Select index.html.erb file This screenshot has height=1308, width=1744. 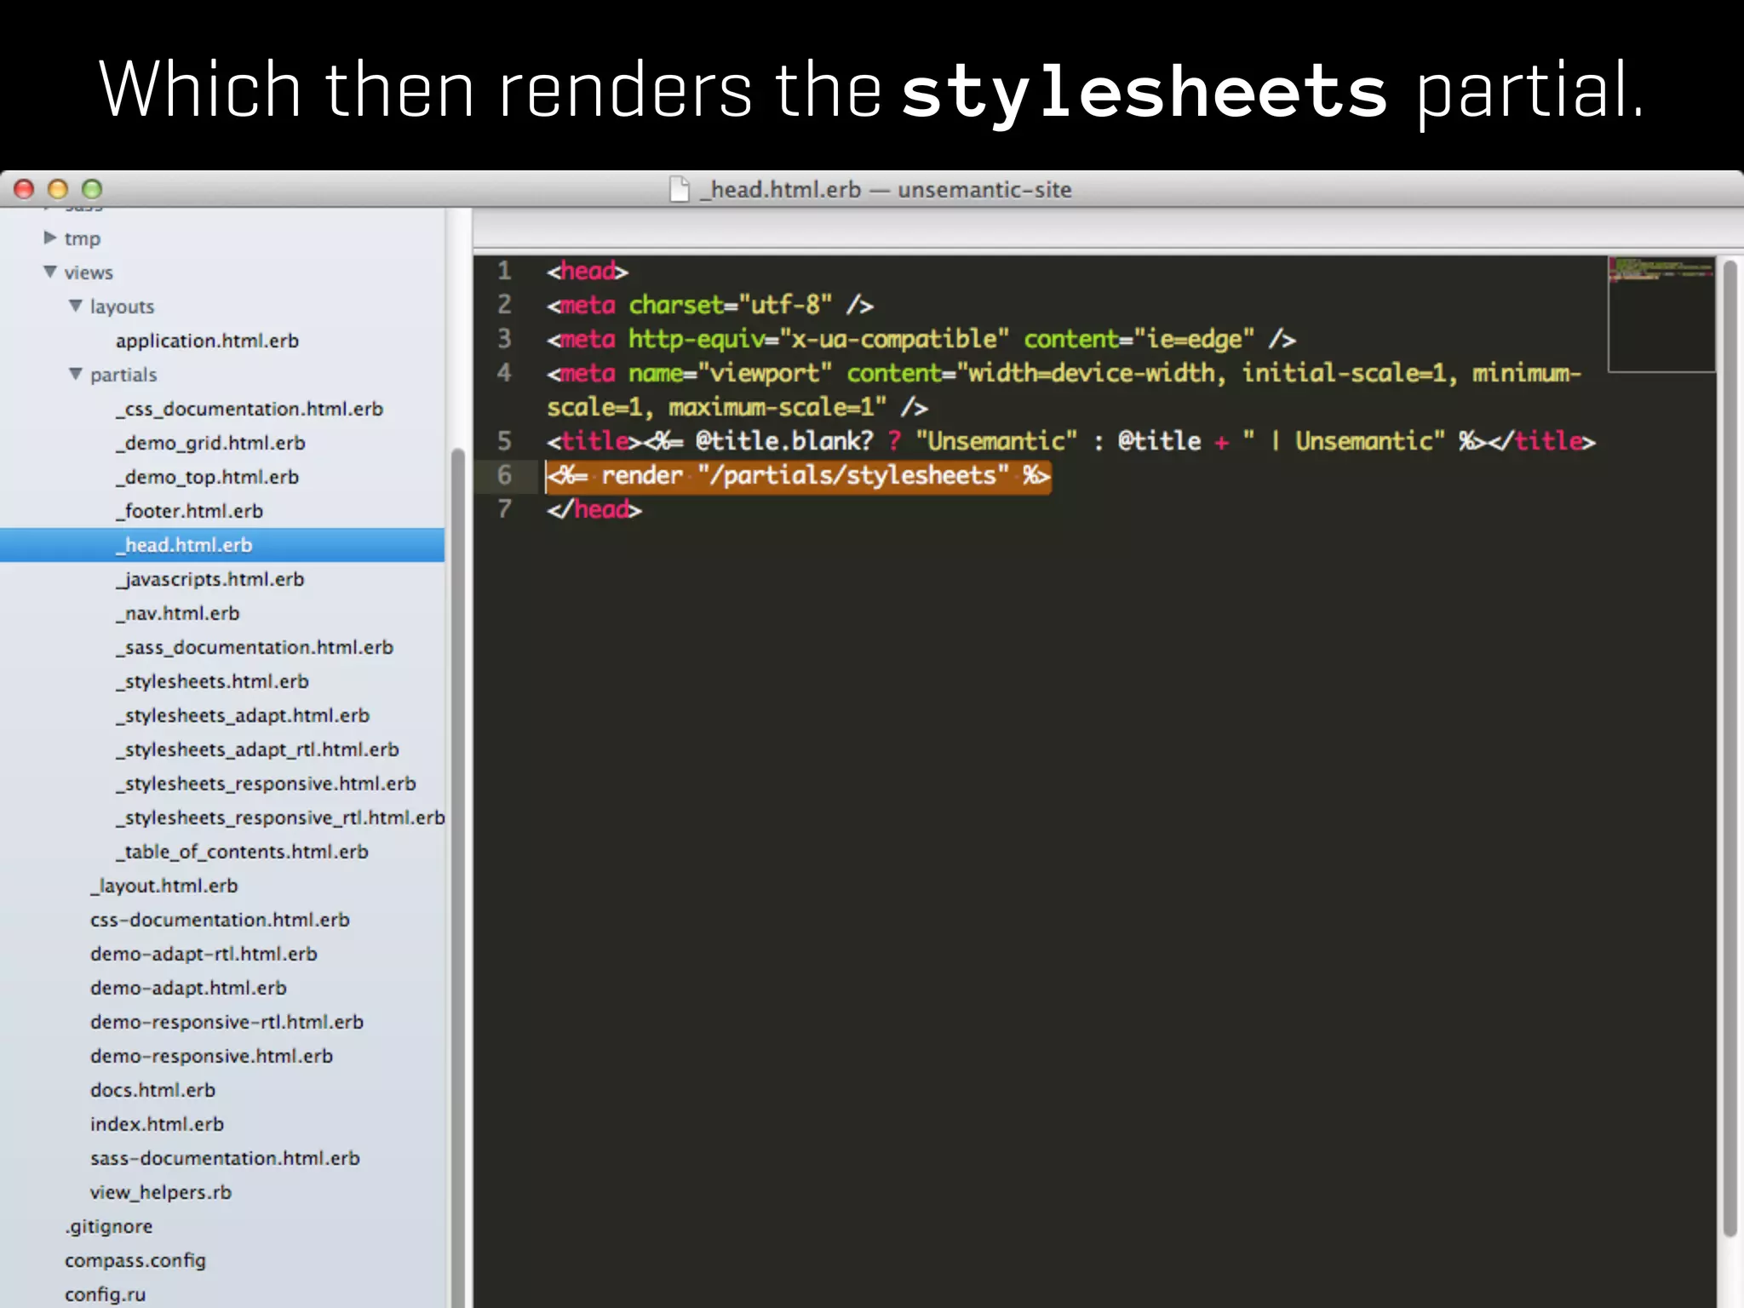pos(157,1124)
